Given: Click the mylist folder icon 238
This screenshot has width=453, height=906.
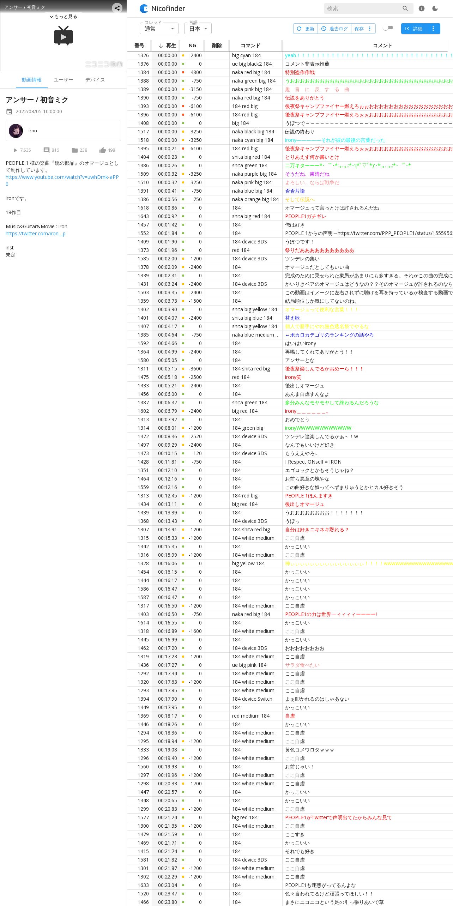Looking at the screenshot, I should [74, 150].
